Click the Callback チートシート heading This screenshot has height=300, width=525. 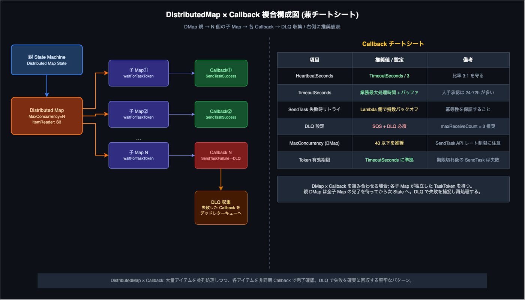pos(393,44)
